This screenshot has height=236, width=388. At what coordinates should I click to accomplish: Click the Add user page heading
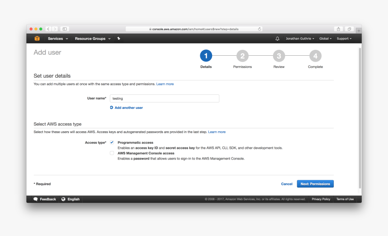click(x=47, y=52)
